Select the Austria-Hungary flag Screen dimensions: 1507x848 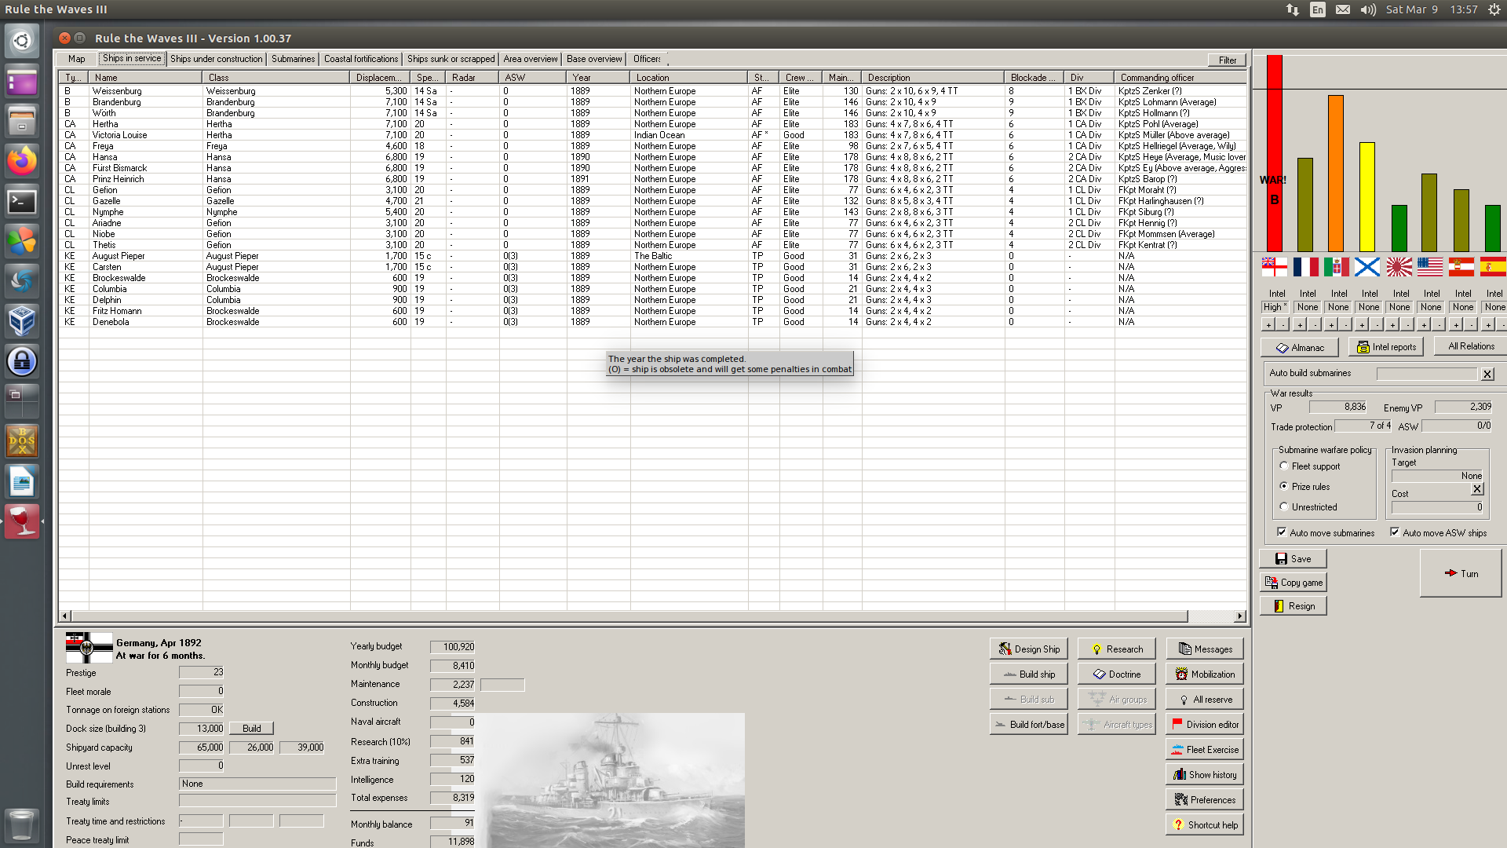coord(1461,267)
